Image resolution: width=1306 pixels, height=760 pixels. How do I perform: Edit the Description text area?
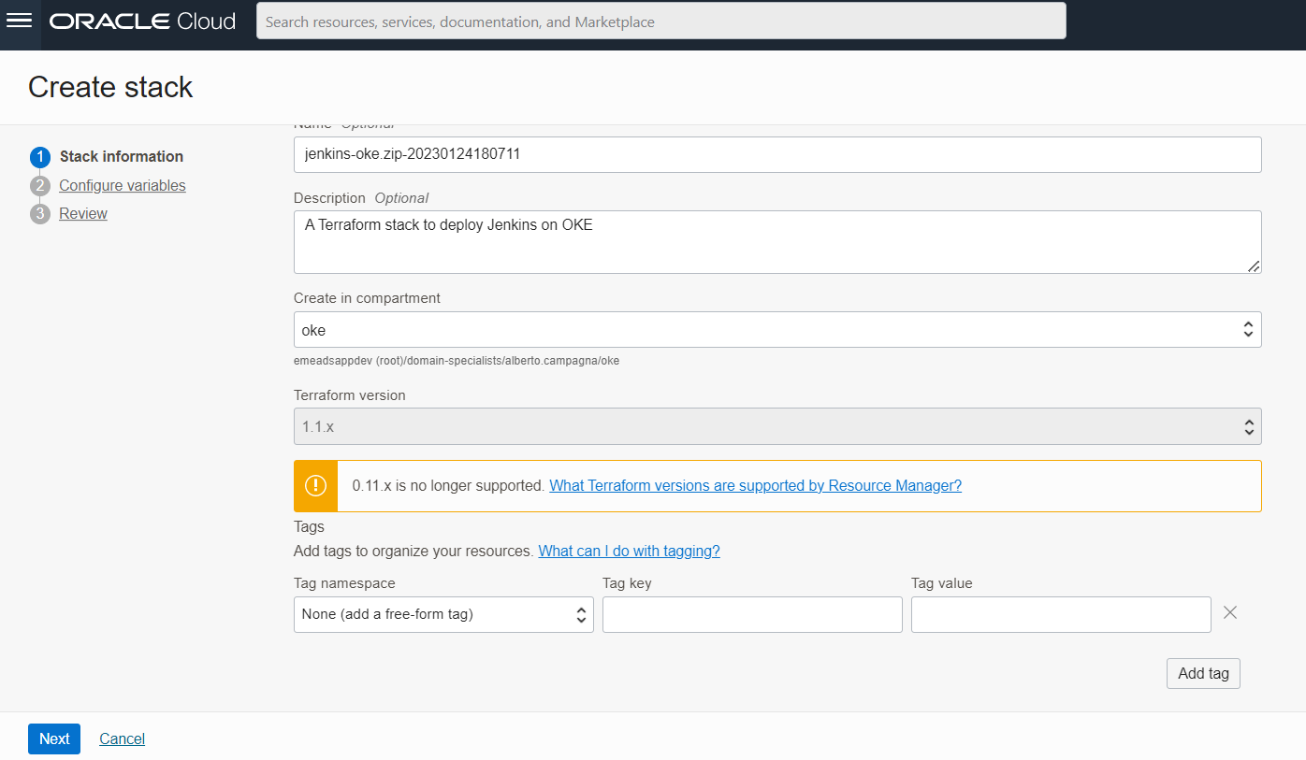pyautogui.click(x=777, y=242)
